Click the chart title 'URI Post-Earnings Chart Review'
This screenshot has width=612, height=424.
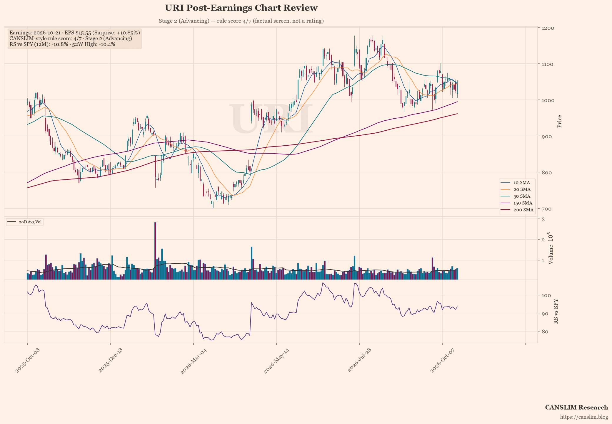(x=241, y=8)
